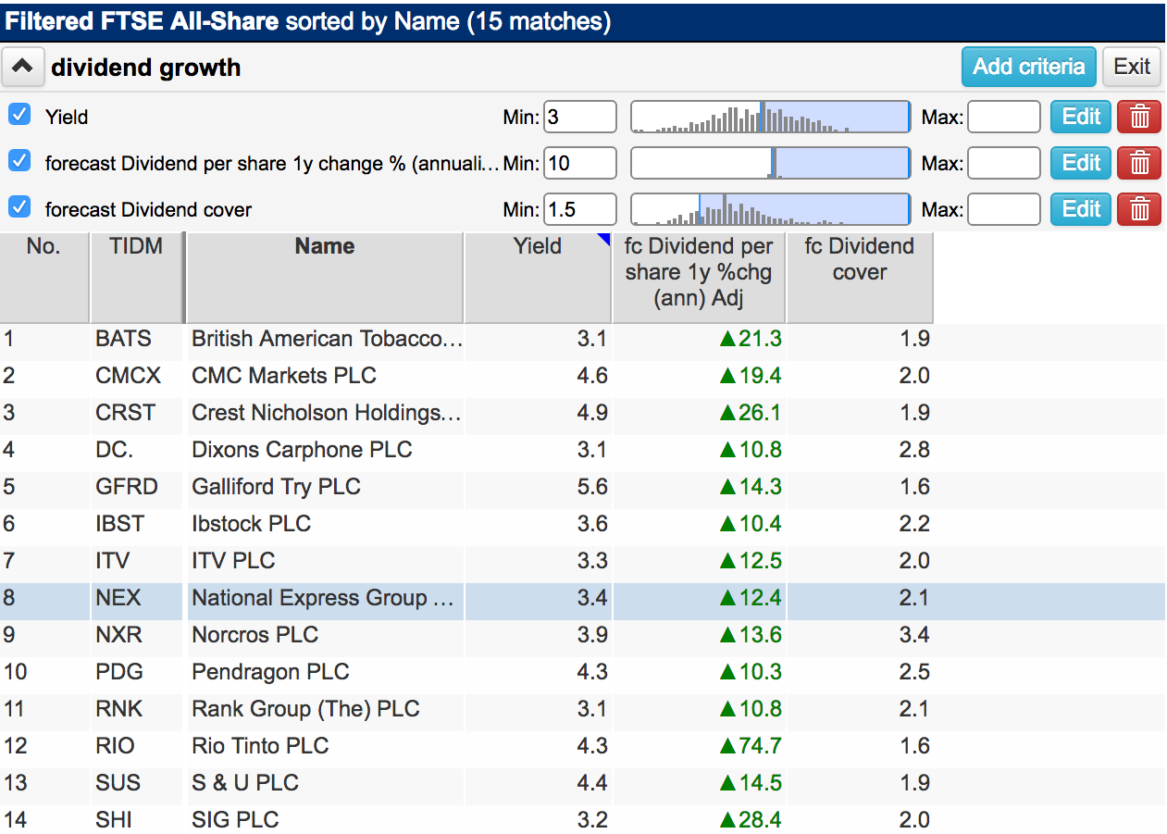Viewport: 1167px width, 834px height.
Task: Focus the Yield Min field
Action: click(580, 117)
